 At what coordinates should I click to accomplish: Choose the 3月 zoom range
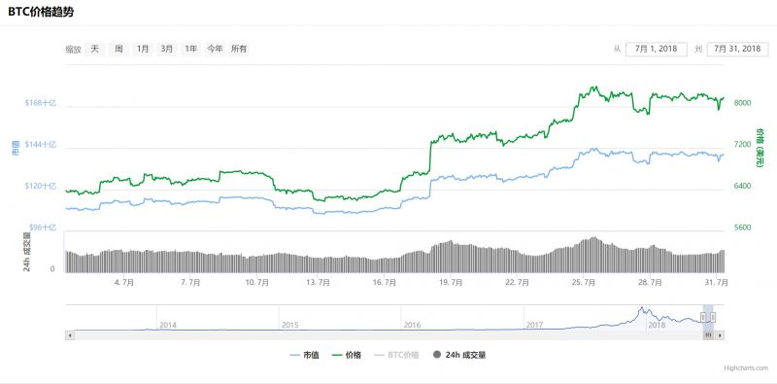[167, 49]
